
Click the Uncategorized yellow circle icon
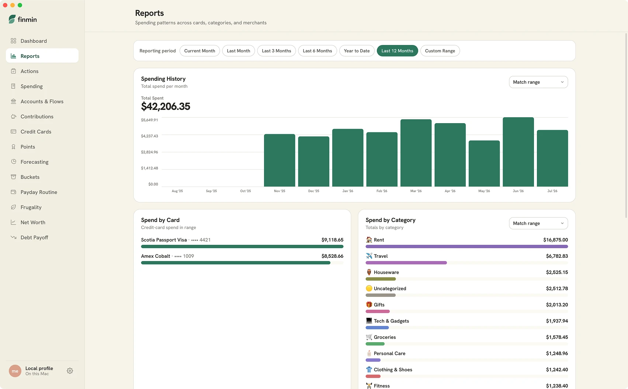point(369,288)
